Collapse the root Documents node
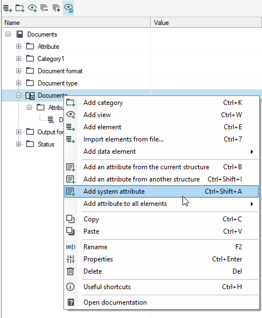The height and width of the screenshot is (318, 262). click(x=8, y=34)
